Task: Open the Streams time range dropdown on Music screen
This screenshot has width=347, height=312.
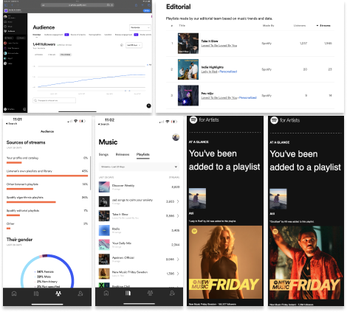Action: pos(139,167)
